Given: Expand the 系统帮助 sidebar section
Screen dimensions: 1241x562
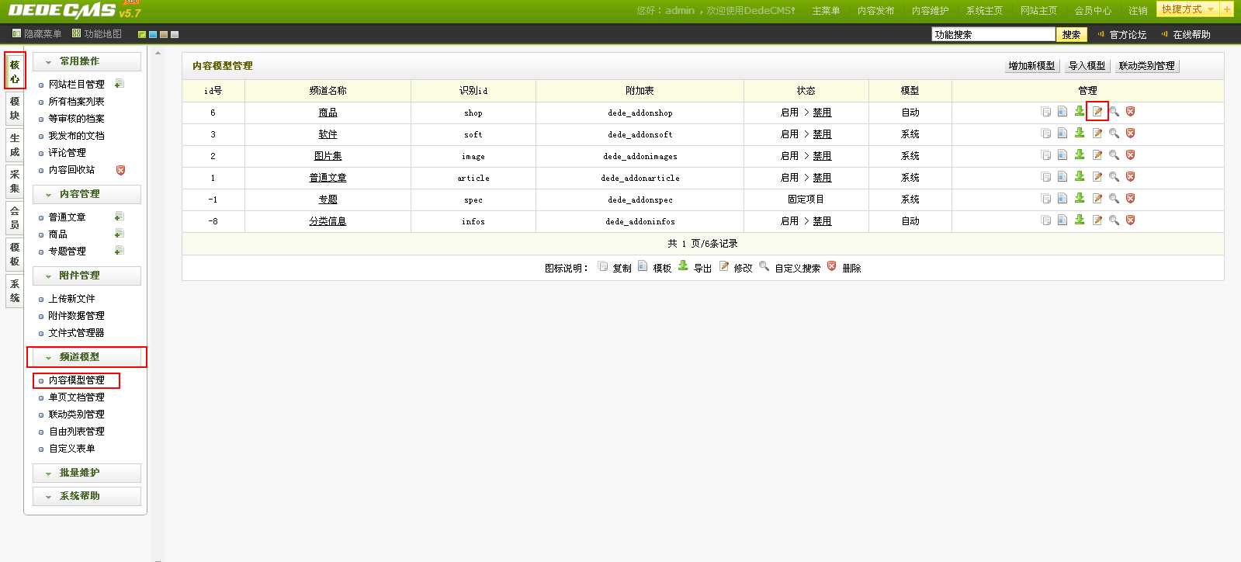Looking at the screenshot, I should [87, 496].
